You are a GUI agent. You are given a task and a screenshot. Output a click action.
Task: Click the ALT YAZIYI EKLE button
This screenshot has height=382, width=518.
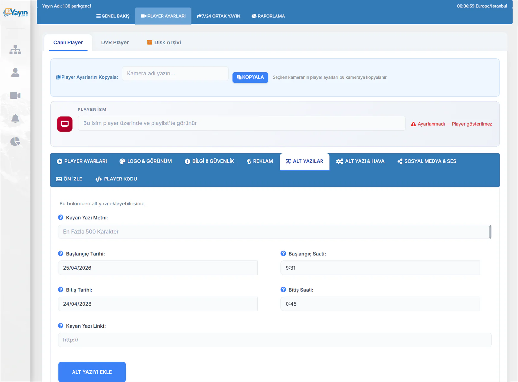point(92,372)
